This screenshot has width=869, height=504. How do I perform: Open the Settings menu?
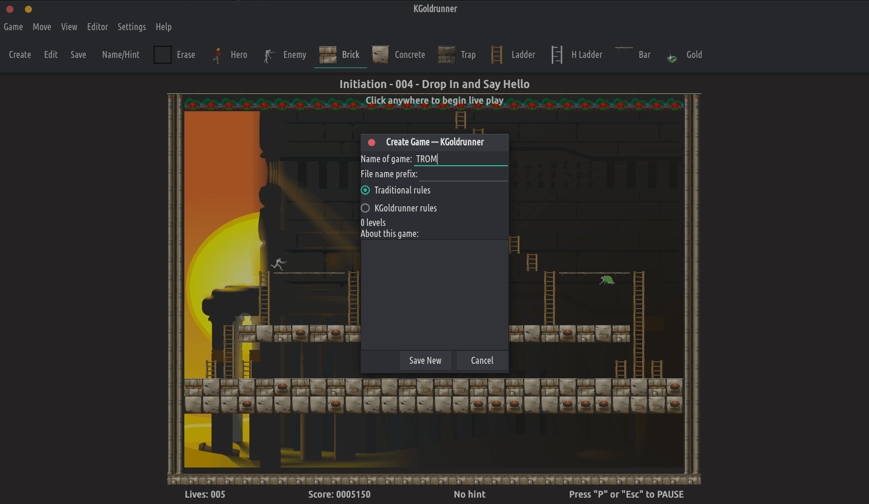tap(132, 27)
